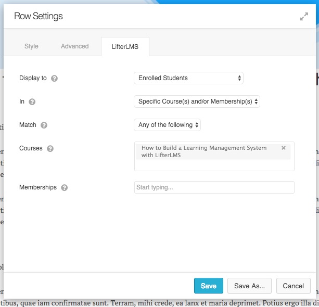Click the Row Settings title

coord(38,16)
